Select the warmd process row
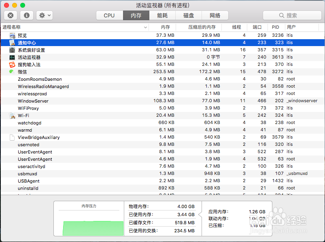Screen dimensions: 325x242 (163, 130)
